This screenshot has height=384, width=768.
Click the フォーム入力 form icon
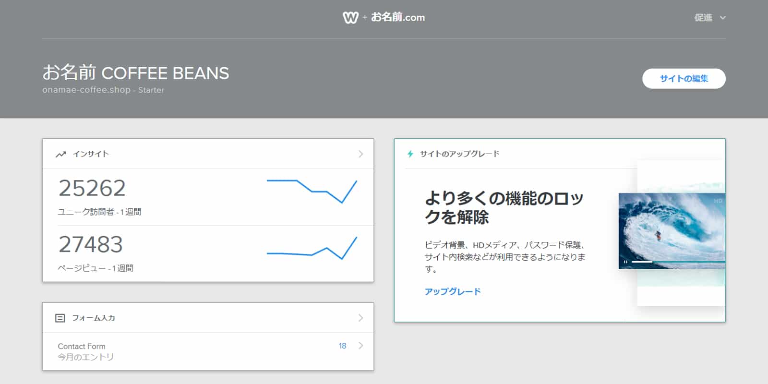60,318
